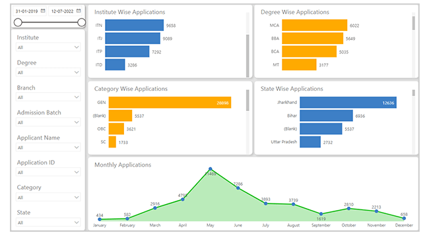Click the December axis label

tap(404, 225)
